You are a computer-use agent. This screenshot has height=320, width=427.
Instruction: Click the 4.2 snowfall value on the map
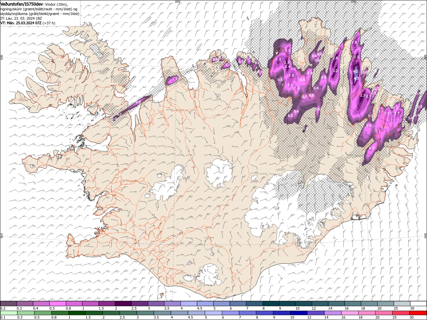click(x=355, y=71)
